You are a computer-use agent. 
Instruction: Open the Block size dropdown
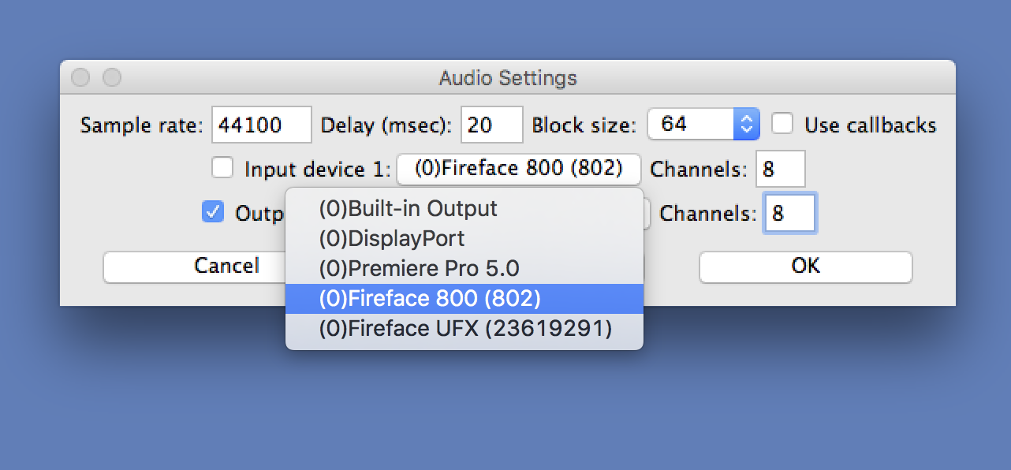703,124
